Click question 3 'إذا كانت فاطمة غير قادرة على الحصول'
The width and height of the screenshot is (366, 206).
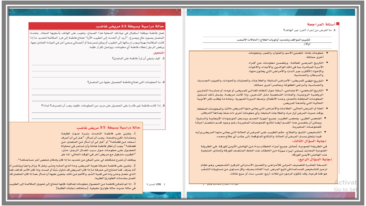103,106
